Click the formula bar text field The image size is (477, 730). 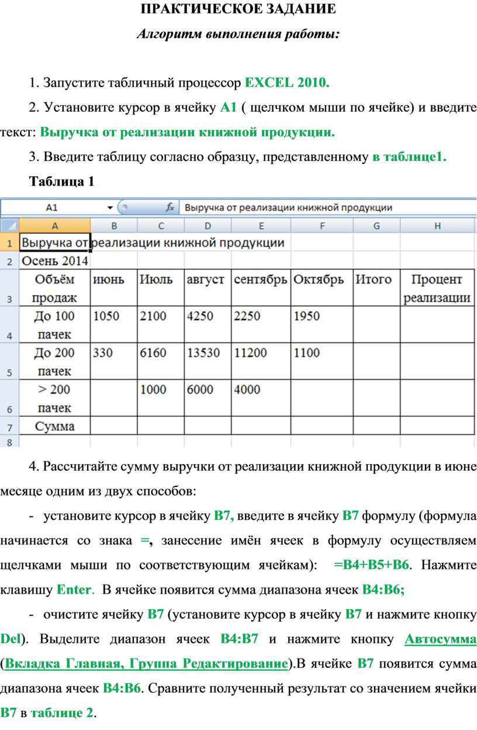tap(327, 207)
